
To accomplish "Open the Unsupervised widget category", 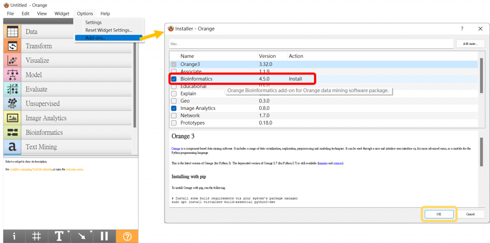I will pos(67,104).
